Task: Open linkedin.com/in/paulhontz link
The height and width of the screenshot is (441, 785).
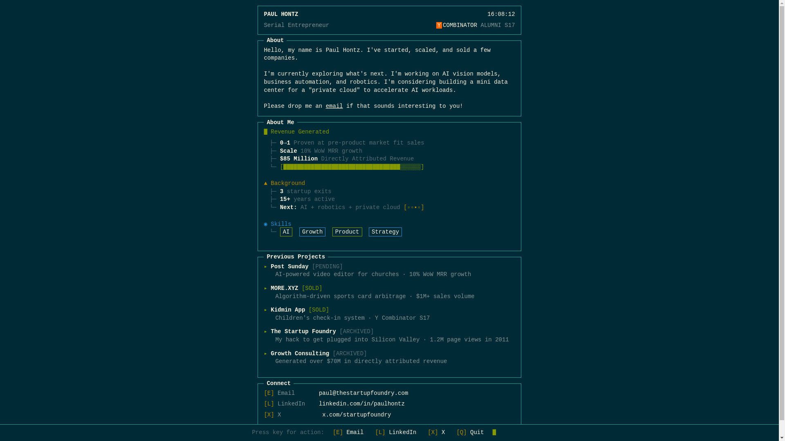Action: pos(362,404)
